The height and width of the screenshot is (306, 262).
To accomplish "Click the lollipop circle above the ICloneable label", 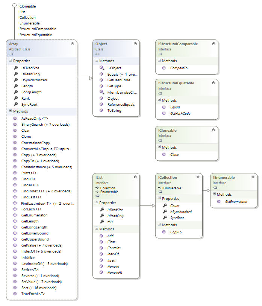I will point(15,6).
